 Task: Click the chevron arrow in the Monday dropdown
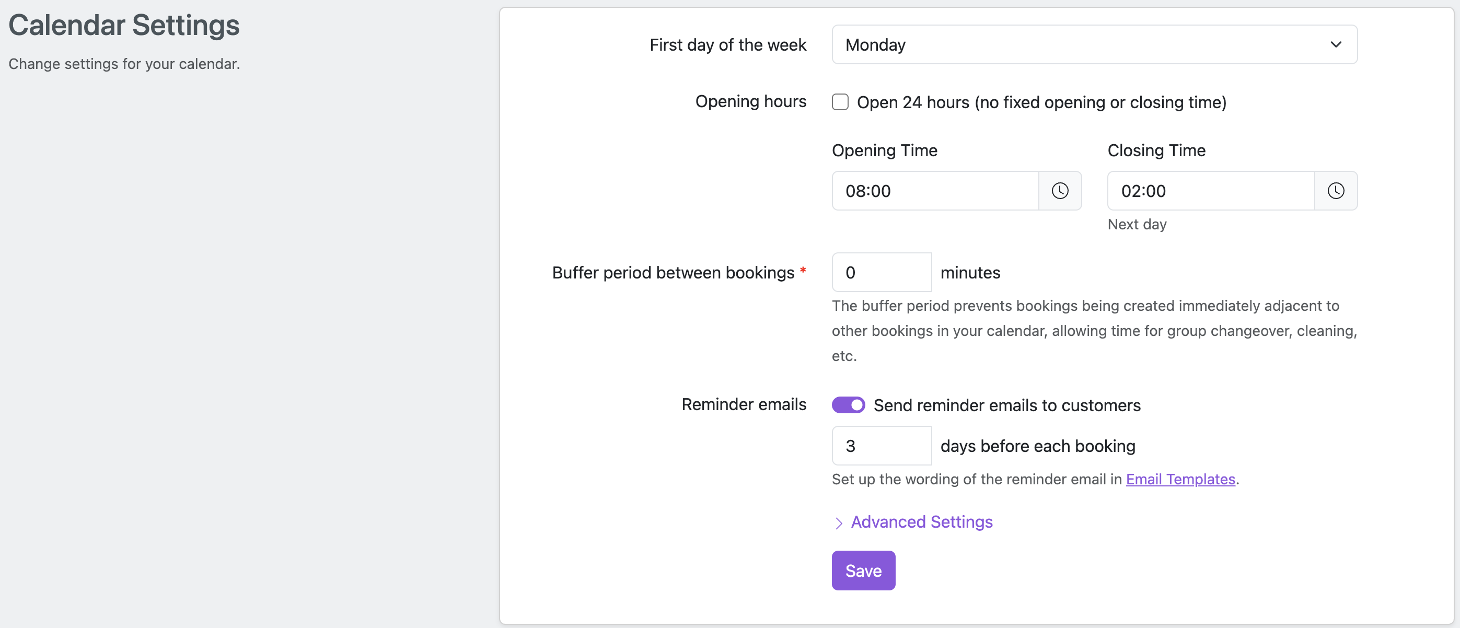1335,44
